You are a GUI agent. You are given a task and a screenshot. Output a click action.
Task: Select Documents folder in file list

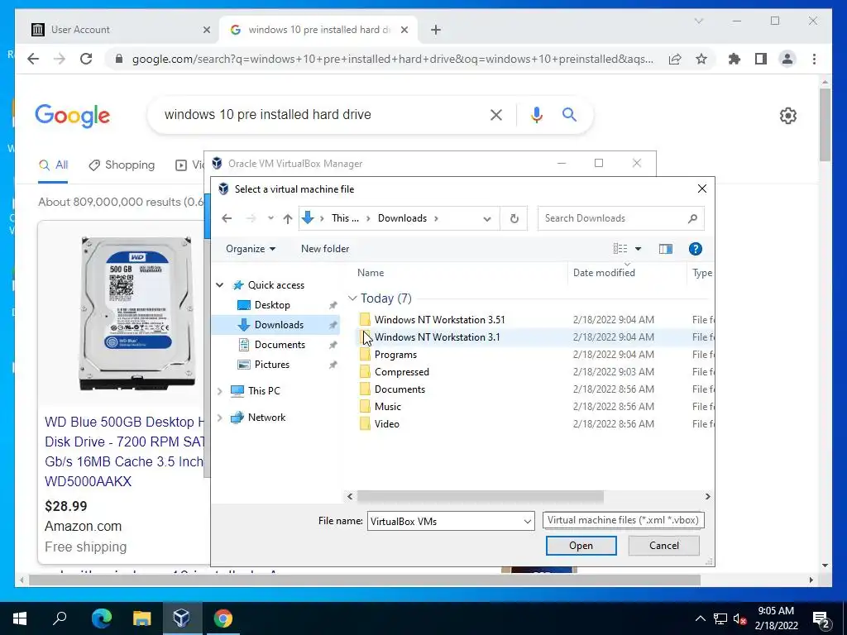tap(400, 389)
